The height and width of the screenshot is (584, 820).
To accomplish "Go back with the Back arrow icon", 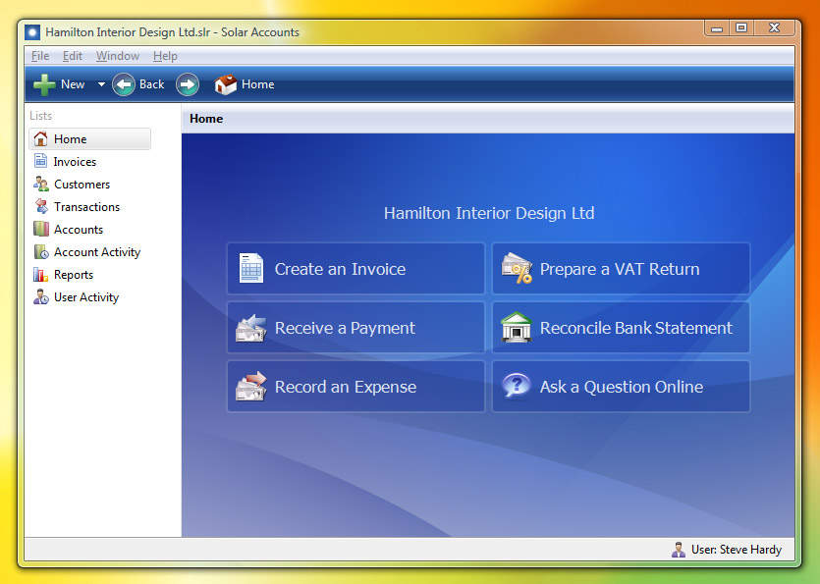I will pos(124,84).
